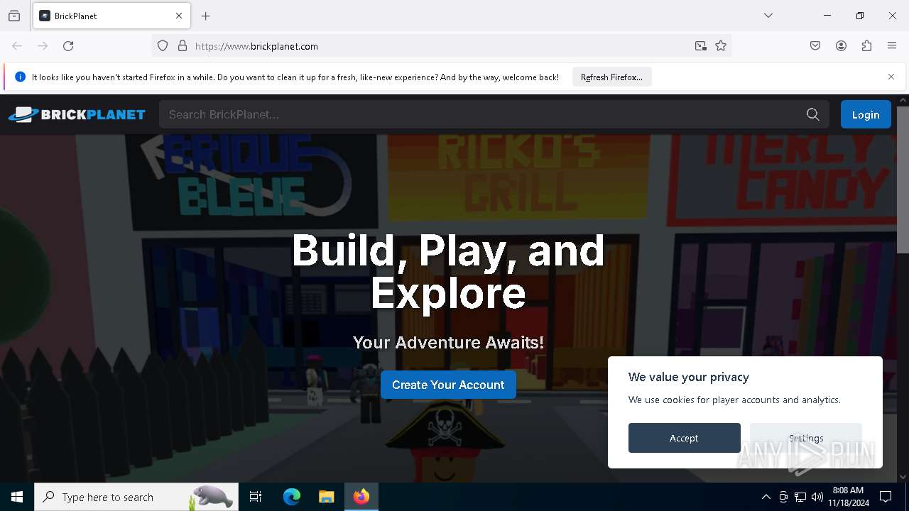
Task: Open Firefox View via top-left icon
Action: click(x=14, y=16)
